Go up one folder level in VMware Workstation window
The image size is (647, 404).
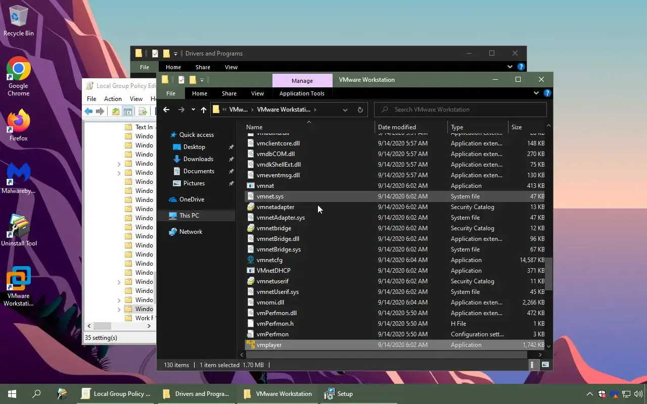[204, 110]
